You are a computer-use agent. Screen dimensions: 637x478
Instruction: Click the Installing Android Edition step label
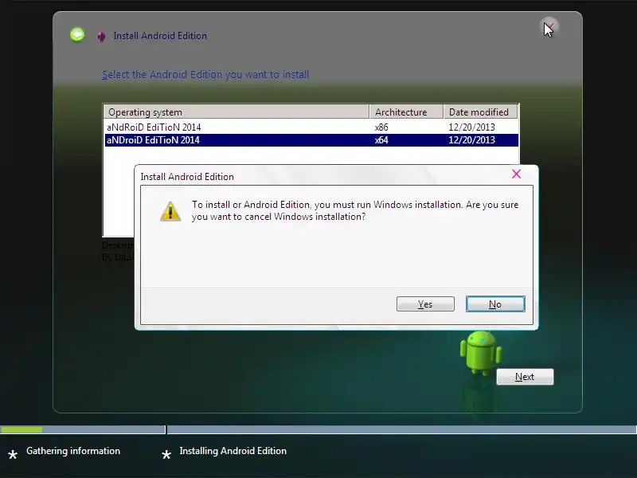coord(233,451)
